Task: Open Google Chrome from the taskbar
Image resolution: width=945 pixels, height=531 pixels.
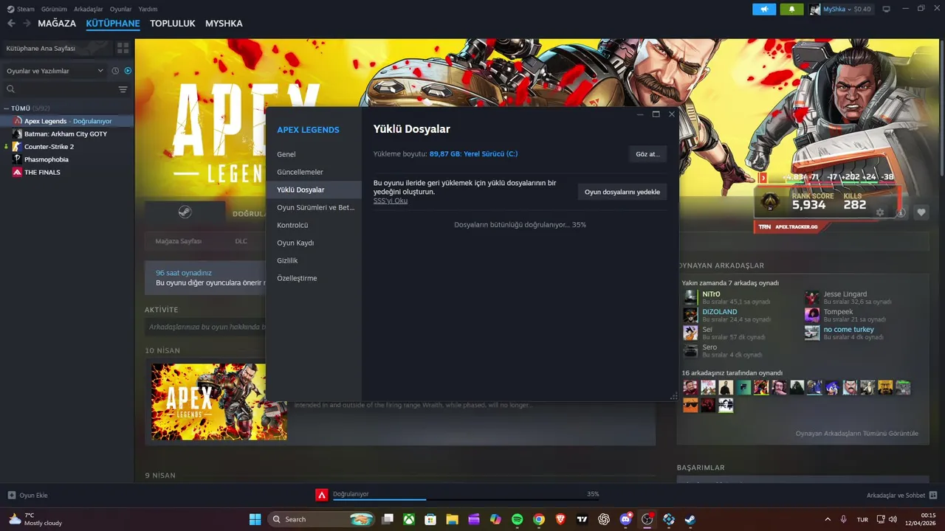Action: click(539, 519)
